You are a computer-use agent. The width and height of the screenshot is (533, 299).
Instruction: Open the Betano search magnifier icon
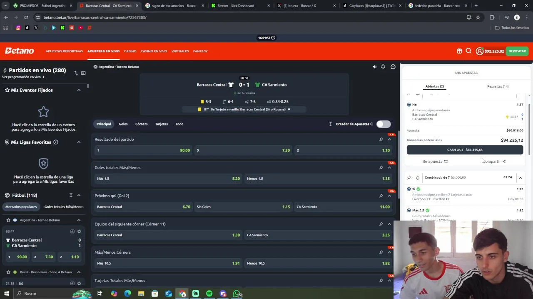[x=468, y=51]
